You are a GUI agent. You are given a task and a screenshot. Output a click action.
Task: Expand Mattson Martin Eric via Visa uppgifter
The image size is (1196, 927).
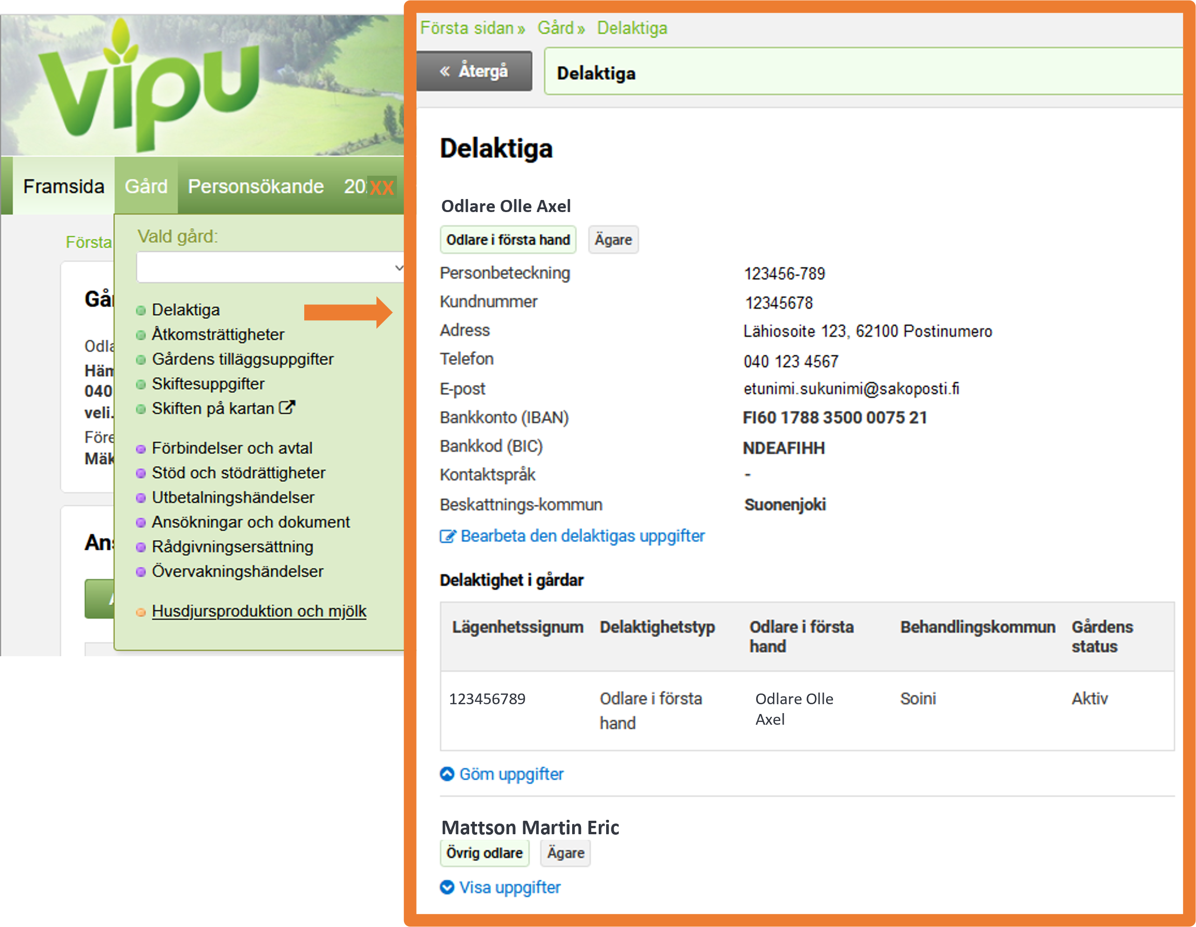(509, 887)
